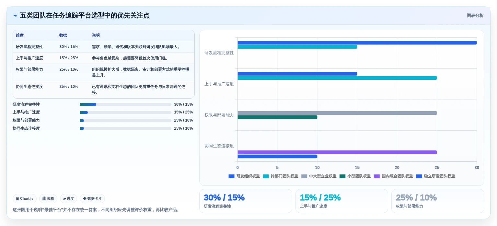Image resolution: width=497 pixels, height=226 pixels.
Task: Click the 上手与推广速度 table row label
Action: (x=29, y=58)
